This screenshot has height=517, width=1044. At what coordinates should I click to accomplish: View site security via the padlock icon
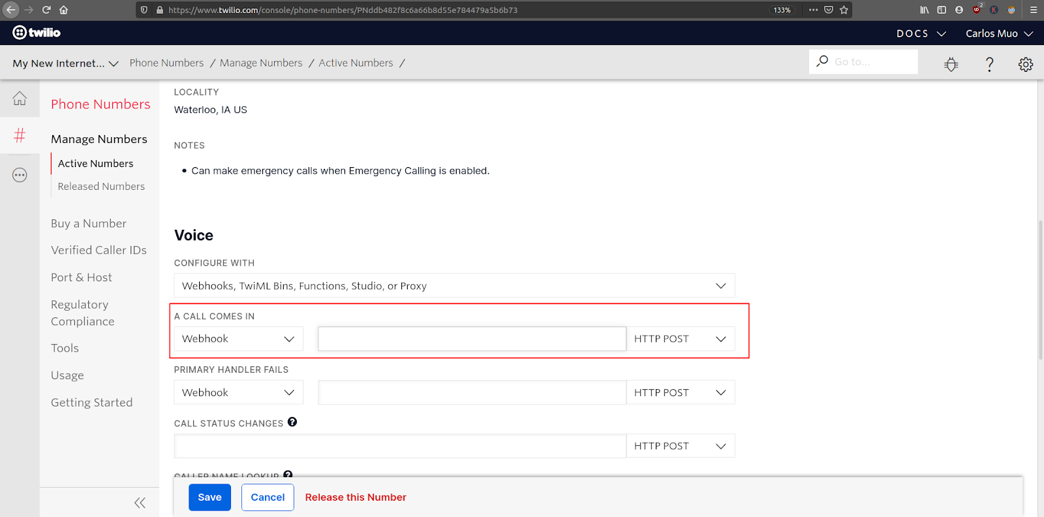click(159, 10)
